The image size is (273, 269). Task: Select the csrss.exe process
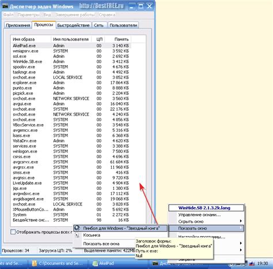71,156
